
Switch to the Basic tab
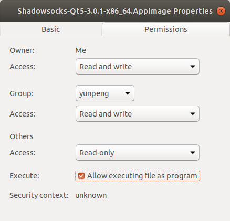pyautogui.click(x=51, y=29)
